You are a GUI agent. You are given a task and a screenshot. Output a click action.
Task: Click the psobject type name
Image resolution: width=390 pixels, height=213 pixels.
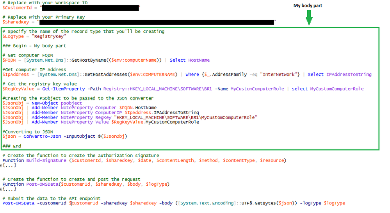pyautogui.click(x=71, y=103)
